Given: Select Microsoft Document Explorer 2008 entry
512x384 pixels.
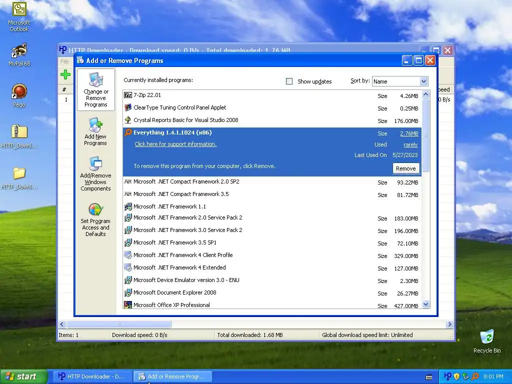Looking at the screenshot, I should 272,292.
